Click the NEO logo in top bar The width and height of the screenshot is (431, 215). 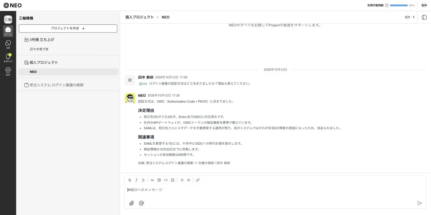pos(12,5)
